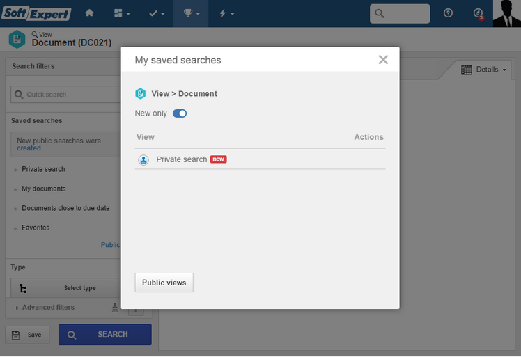Click the Actions column header
521x357 pixels.
click(x=369, y=137)
